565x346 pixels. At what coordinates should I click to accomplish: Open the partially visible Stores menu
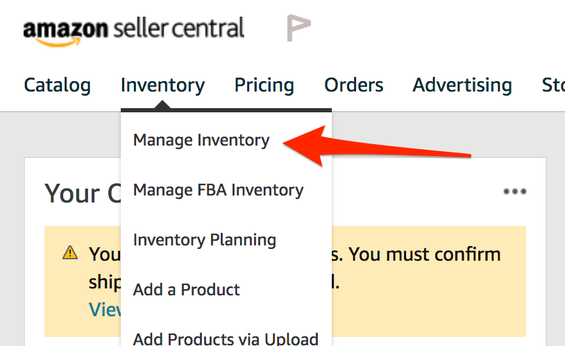553,85
